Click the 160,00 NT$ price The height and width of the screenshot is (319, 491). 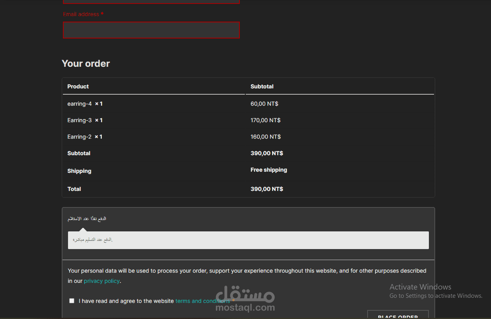(x=265, y=137)
